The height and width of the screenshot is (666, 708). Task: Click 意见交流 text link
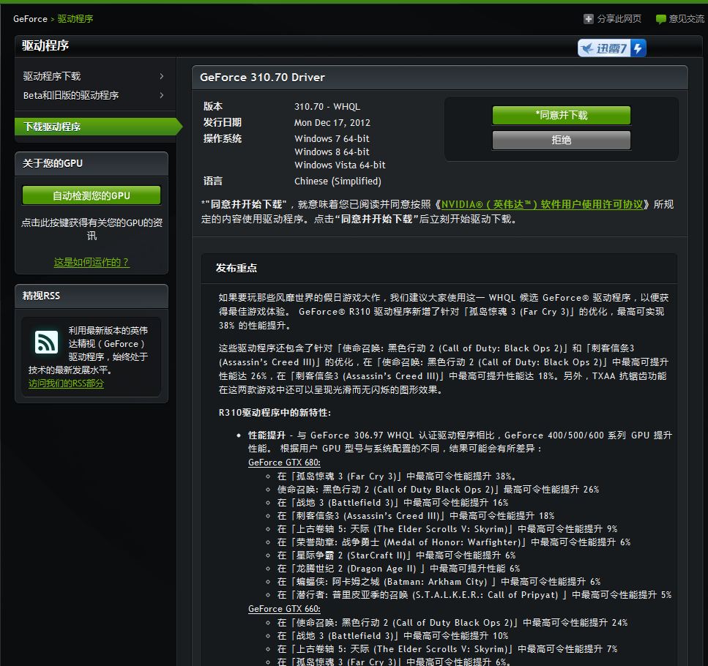click(686, 19)
